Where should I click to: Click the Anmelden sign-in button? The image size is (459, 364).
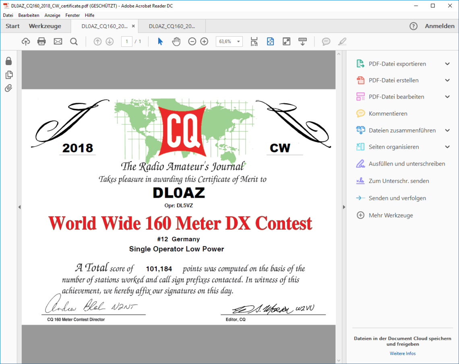tap(440, 26)
